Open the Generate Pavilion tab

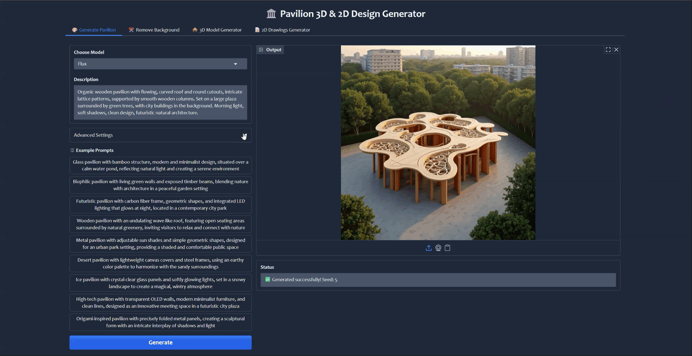pos(94,30)
